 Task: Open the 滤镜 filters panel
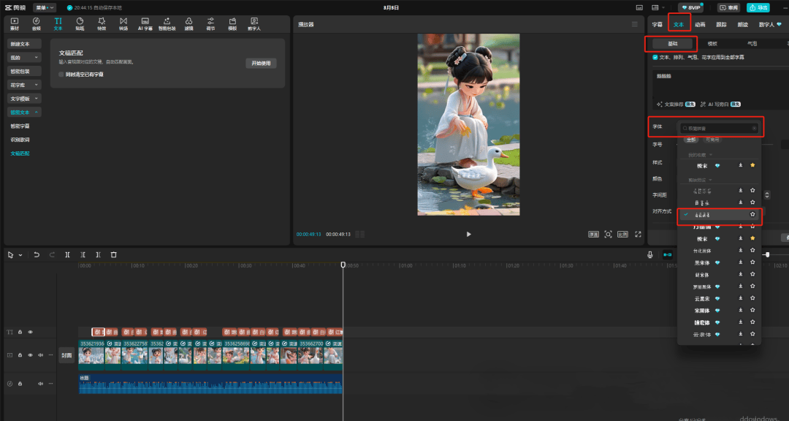tap(189, 23)
